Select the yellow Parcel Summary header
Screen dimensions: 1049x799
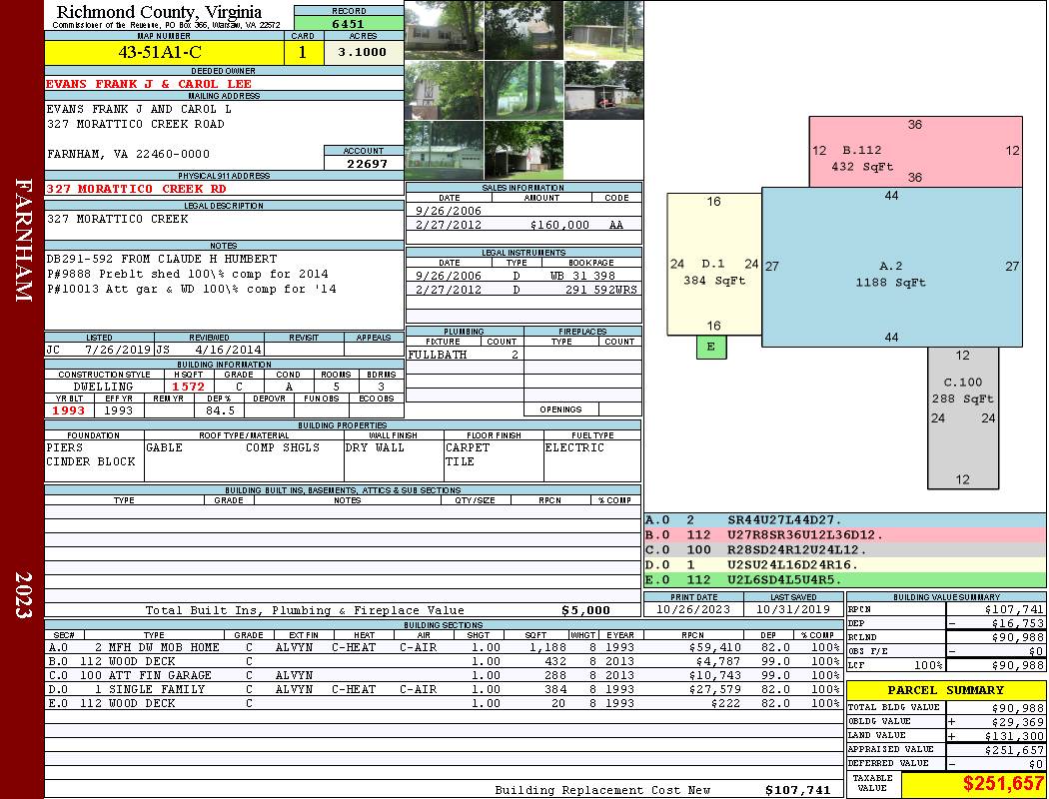(x=946, y=690)
